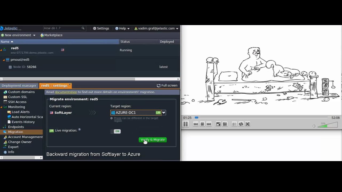The width and height of the screenshot is (342, 192).
Task: Sort by the Name column header
Action: [x=59, y=42]
